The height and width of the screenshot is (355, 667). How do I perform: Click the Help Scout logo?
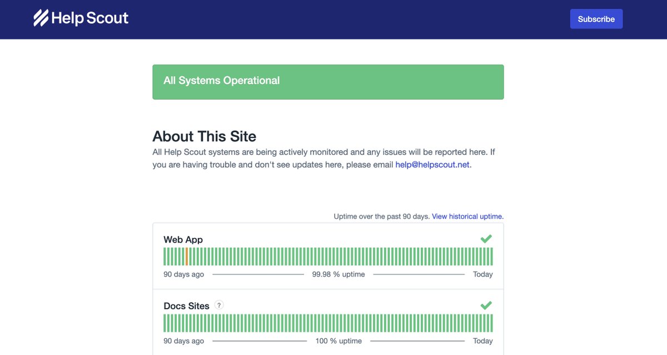[x=81, y=18]
